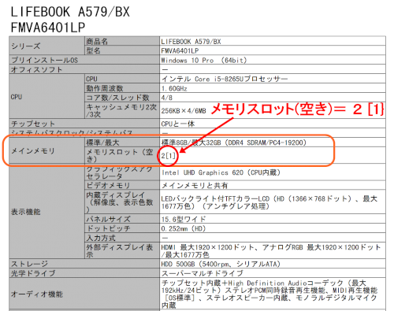Click the red メモリスロット(空き)= 2 [1] annotation
The height and width of the screenshot is (311, 394).
click(x=297, y=109)
